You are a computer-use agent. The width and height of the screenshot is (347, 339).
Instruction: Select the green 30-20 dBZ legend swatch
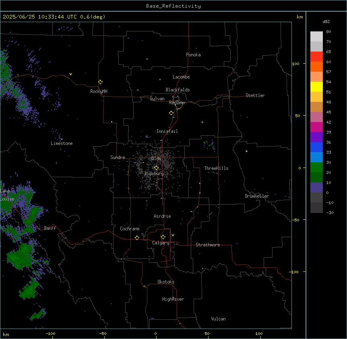point(316,167)
